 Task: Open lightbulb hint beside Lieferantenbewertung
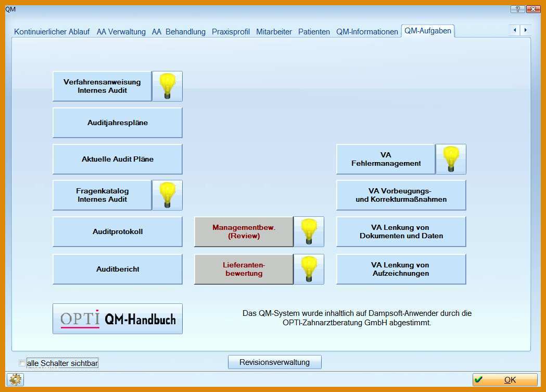[x=309, y=269]
